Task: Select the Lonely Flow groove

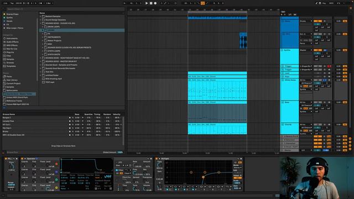Action: click(8, 121)
